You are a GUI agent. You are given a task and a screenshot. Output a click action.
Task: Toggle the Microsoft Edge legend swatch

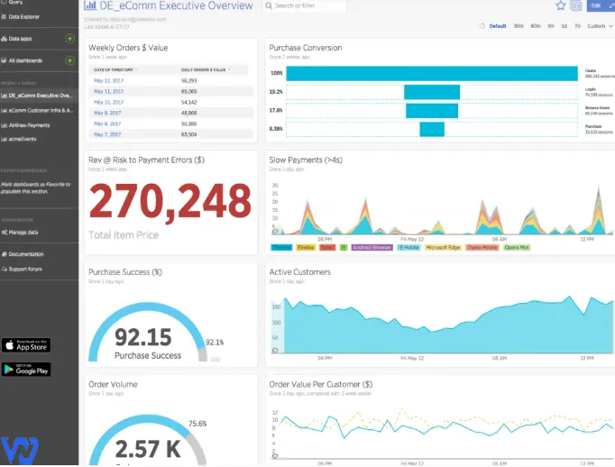click(443, 247)
